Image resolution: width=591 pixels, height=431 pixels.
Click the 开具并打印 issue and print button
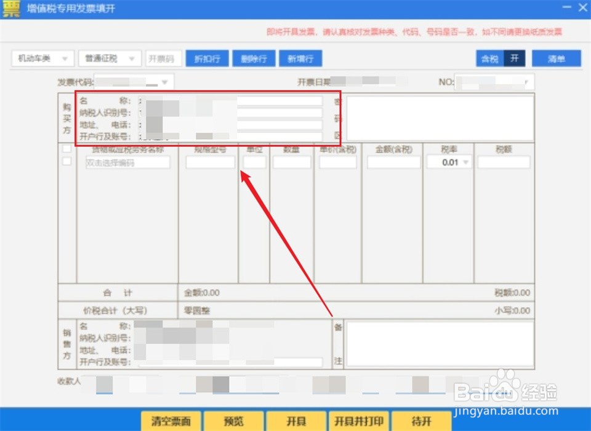pyautogui.click(x=360, y=421)
